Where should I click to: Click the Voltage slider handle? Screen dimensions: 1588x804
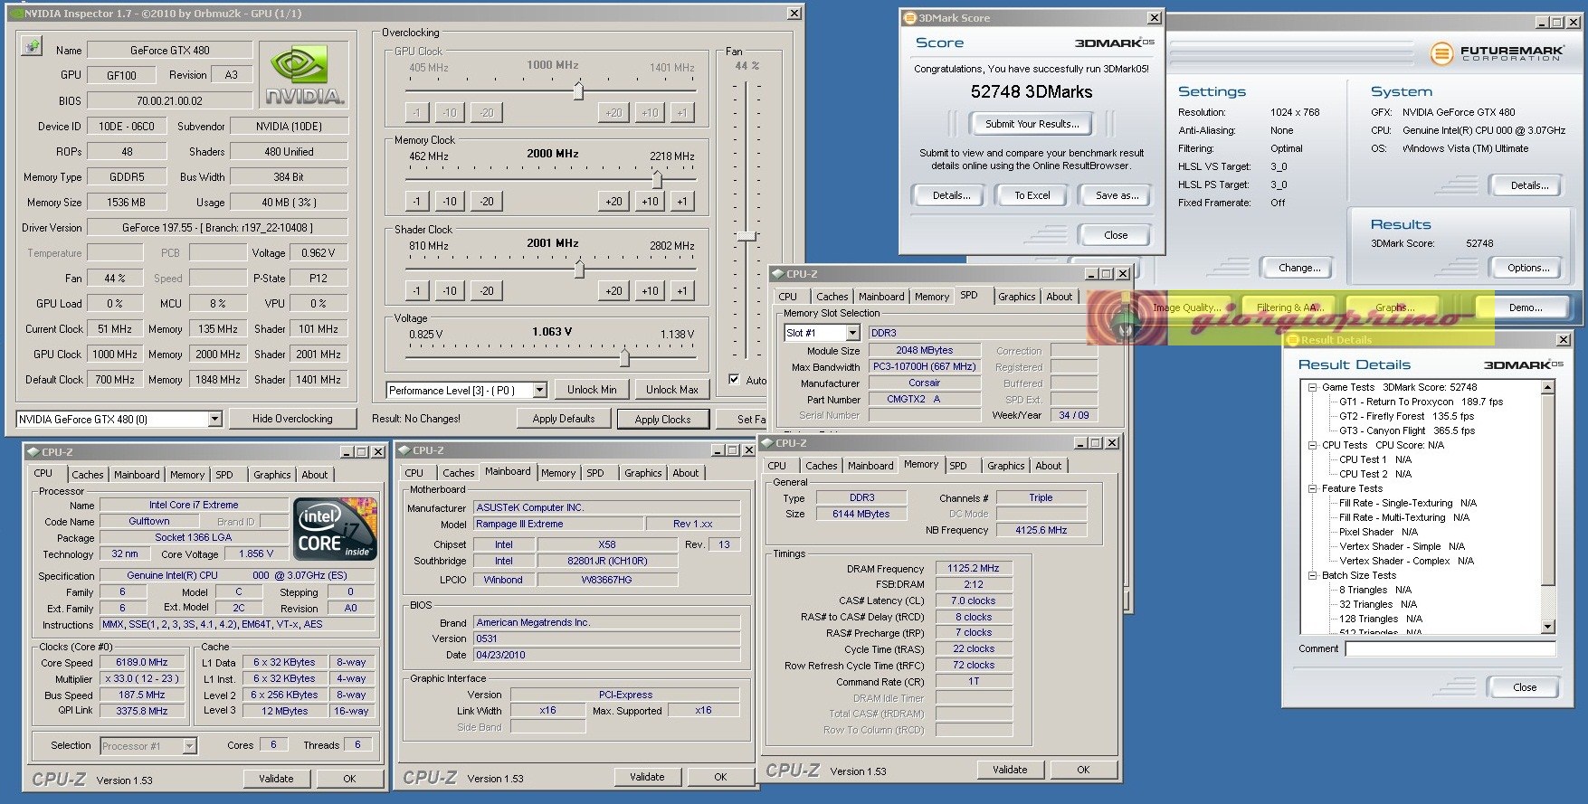(624, 358)
